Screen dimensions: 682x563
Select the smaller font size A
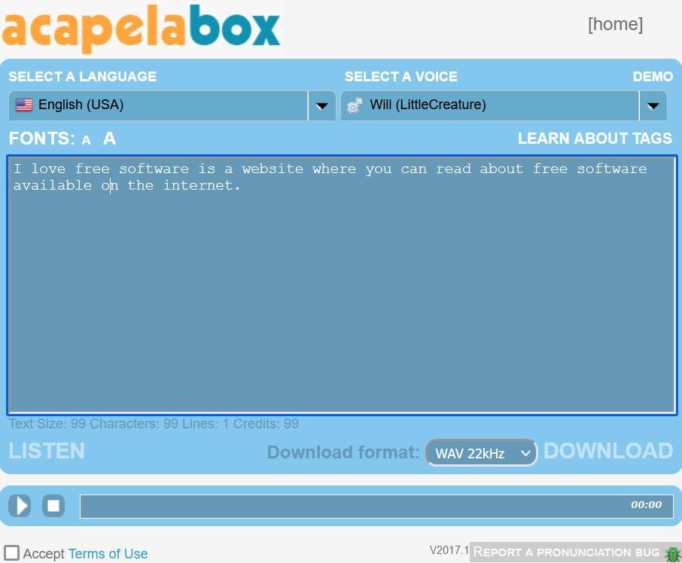86,140
